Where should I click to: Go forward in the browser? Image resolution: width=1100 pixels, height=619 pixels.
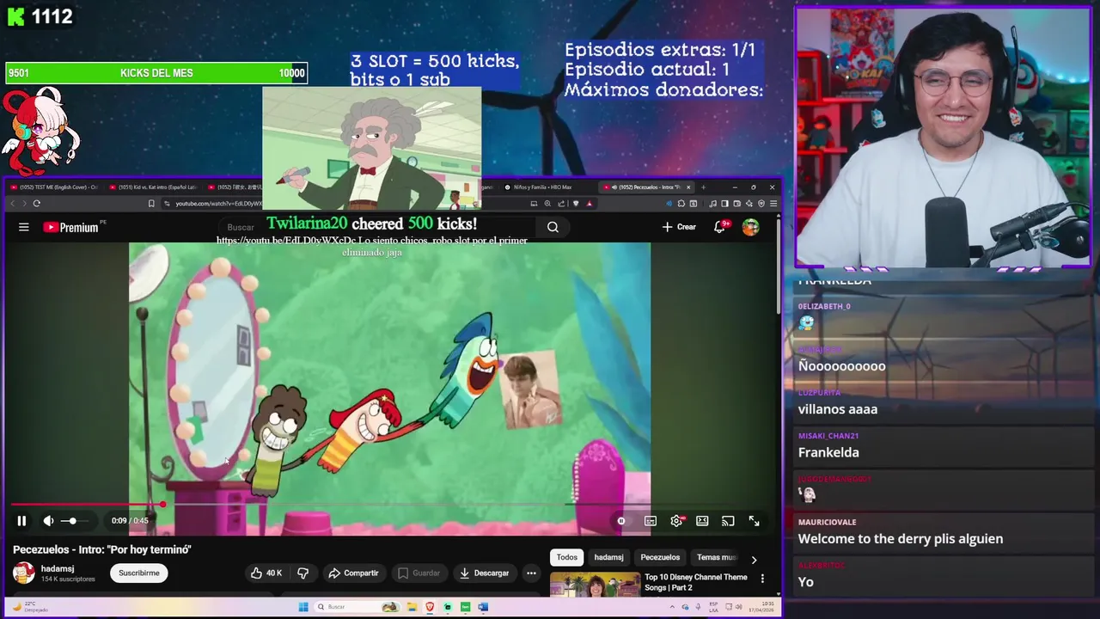click(24, 204)
